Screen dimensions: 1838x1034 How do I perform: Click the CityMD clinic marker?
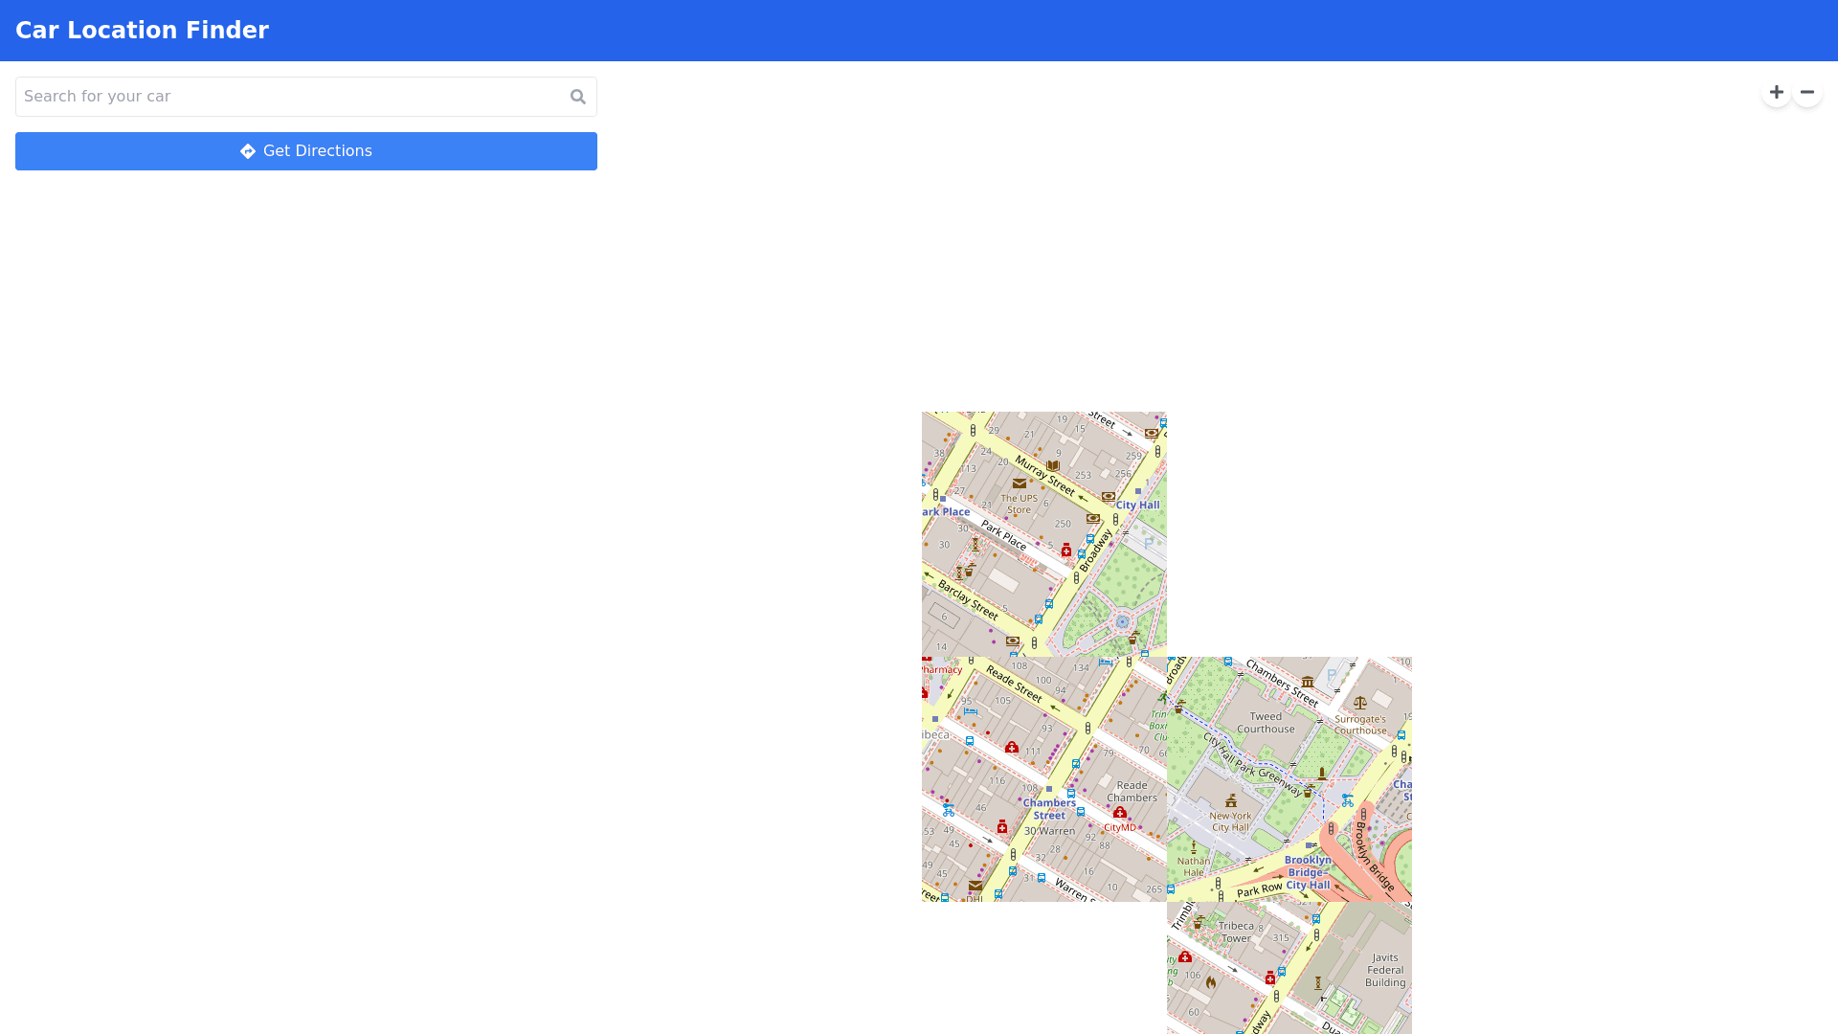pyautogui.click(x=1119, y=813)
